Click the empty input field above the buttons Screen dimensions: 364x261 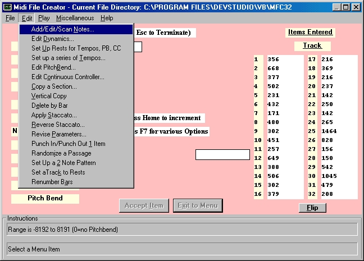tap(222, 154)
